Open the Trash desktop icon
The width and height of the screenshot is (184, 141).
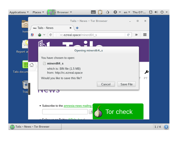25,87
